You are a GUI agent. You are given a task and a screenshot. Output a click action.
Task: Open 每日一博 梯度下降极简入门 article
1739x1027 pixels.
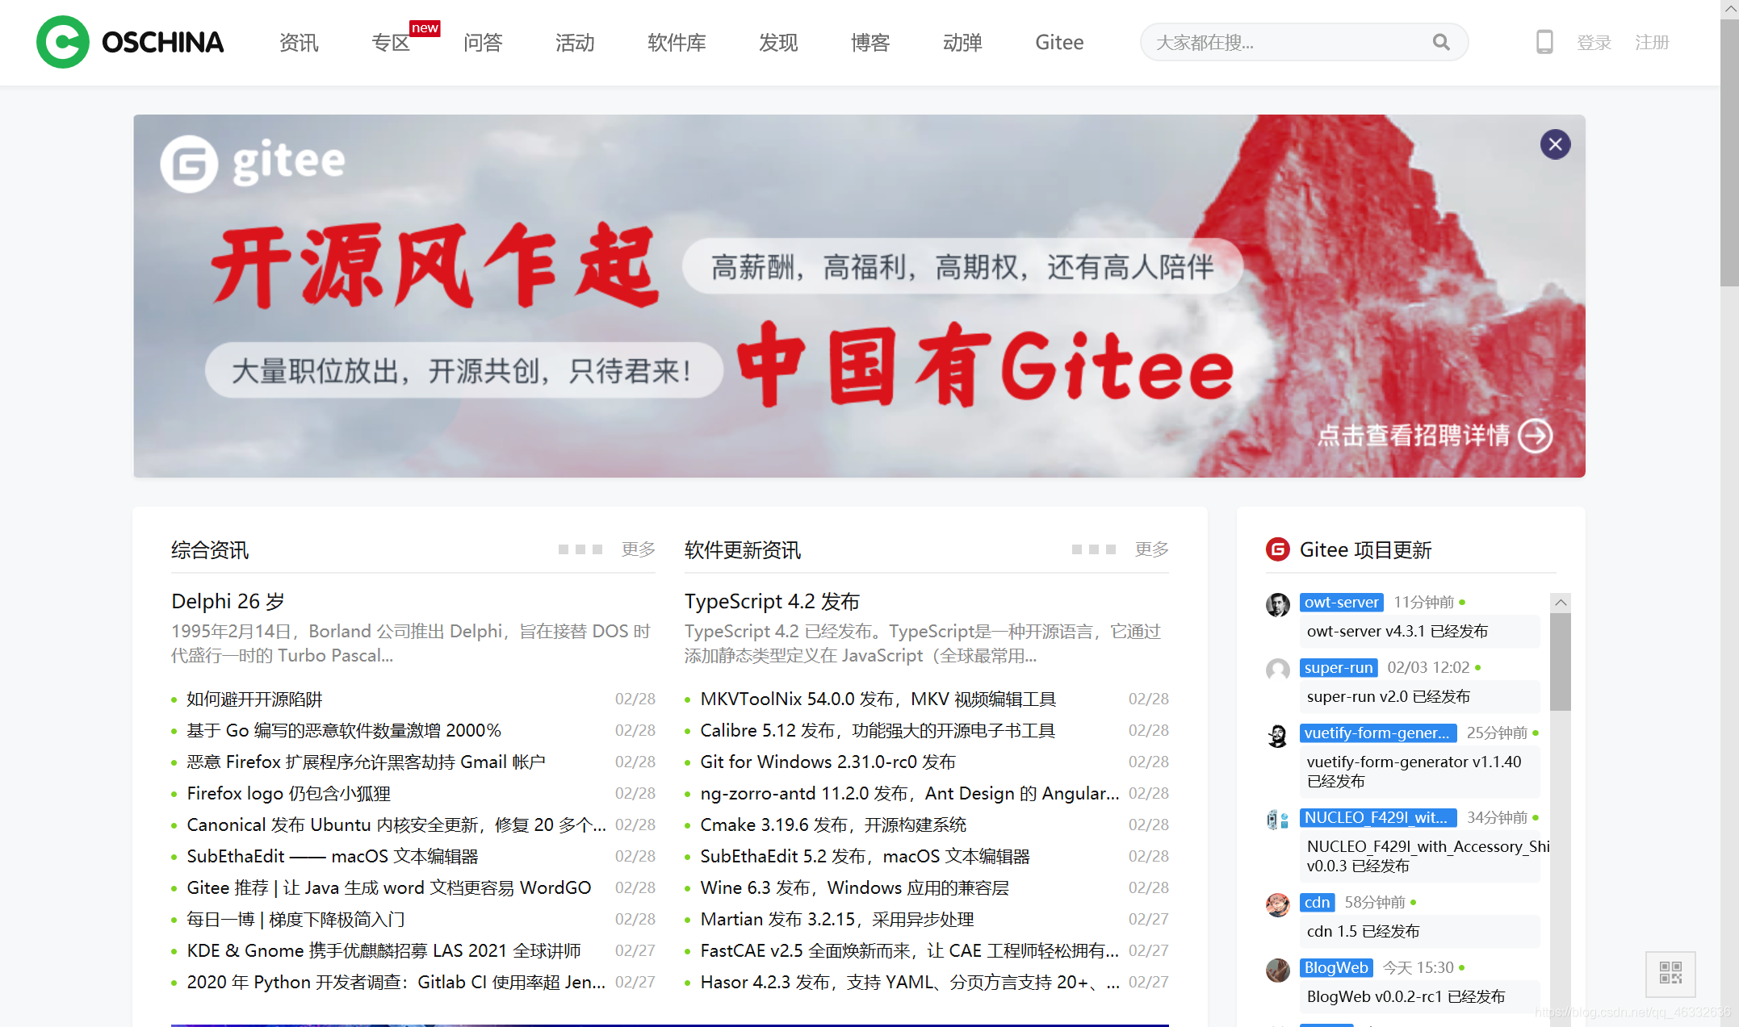click(295, 919)
